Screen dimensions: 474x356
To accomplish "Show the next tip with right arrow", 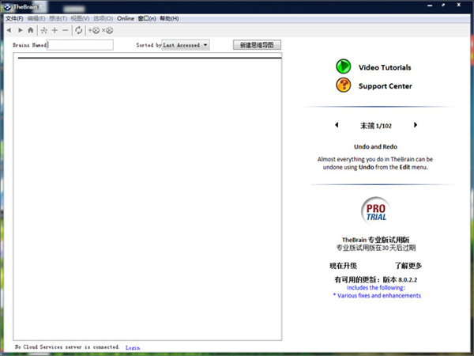I will click(416, 125).
